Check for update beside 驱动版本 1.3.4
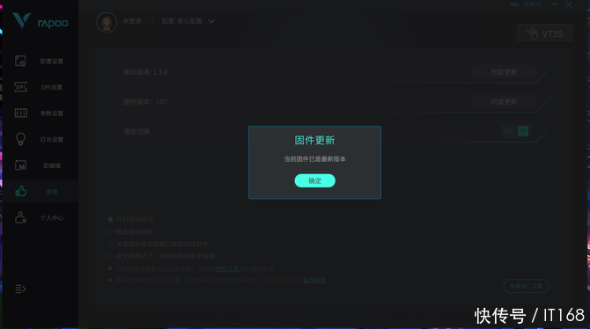 point(504,72)
